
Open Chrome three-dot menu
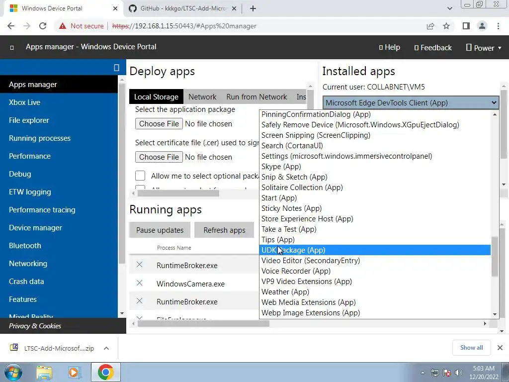pyautogui.click(x=498, y=26)
